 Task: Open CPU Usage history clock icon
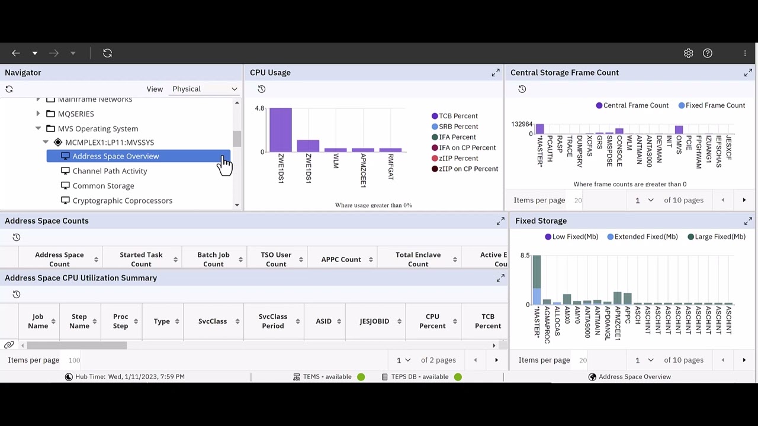tap(261, 89)
